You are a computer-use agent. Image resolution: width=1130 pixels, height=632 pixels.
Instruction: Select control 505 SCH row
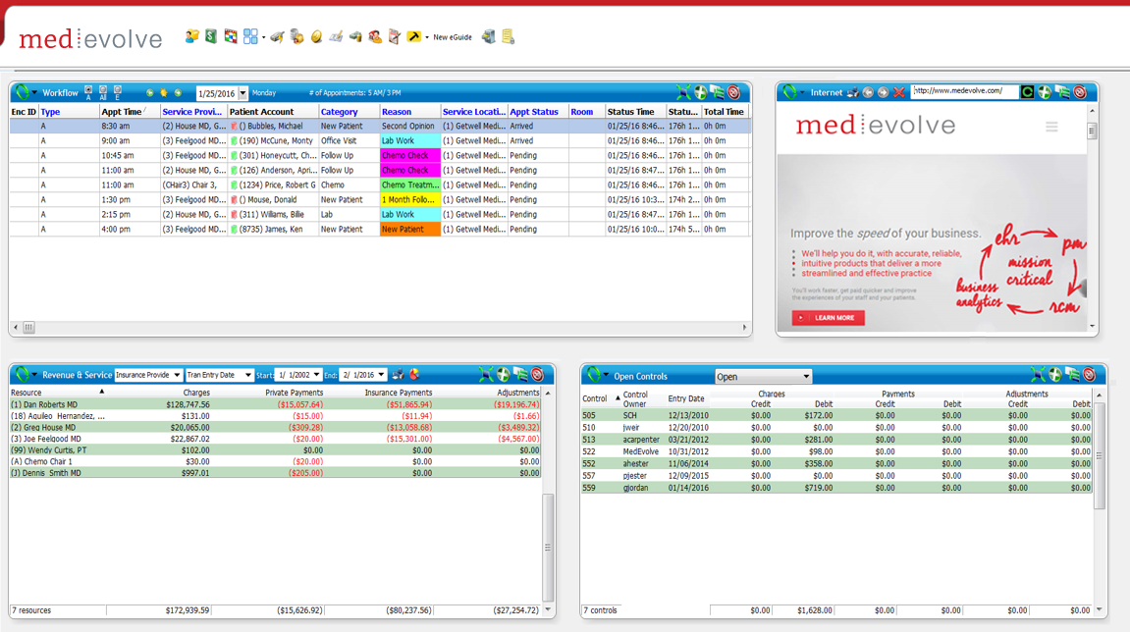coord(836,416)
